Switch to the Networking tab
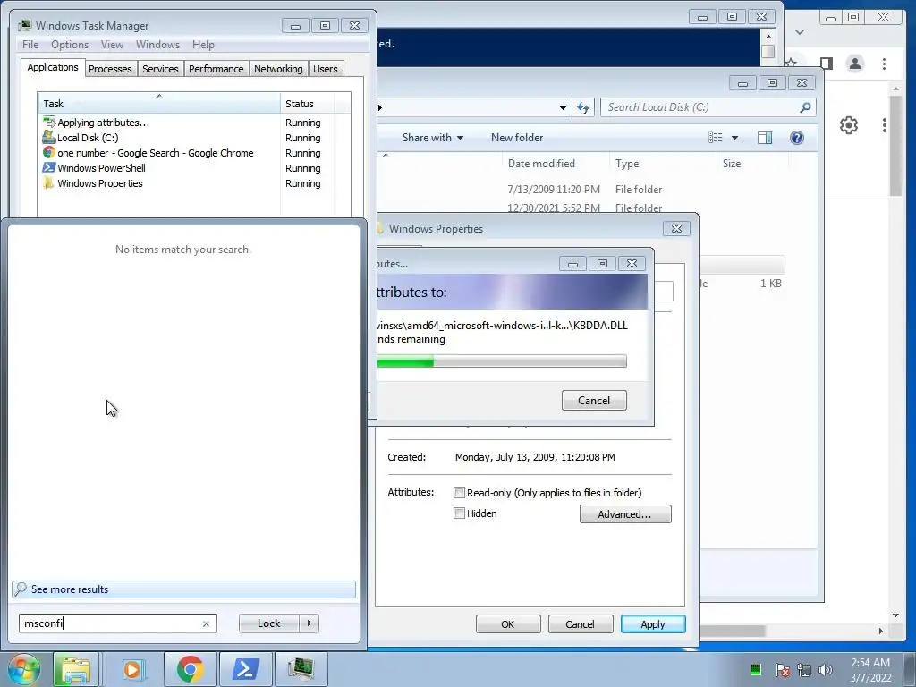The image size is (916, 687). coord(278,69)
